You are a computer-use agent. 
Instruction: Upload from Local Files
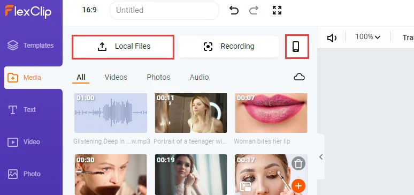(123, 47)
